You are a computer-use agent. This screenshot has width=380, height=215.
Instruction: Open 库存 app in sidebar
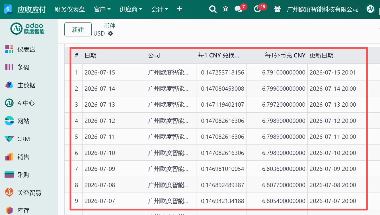[x=23, y=211]
